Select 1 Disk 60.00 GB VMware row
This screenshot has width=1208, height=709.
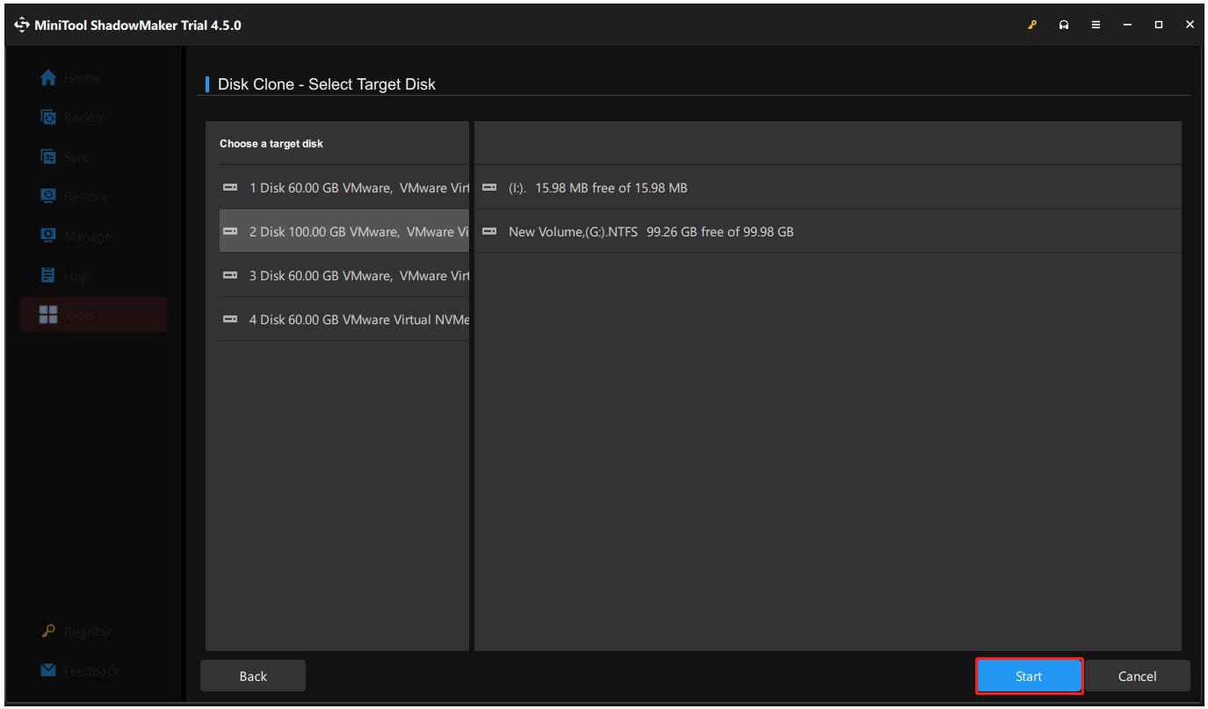(344, 187)
